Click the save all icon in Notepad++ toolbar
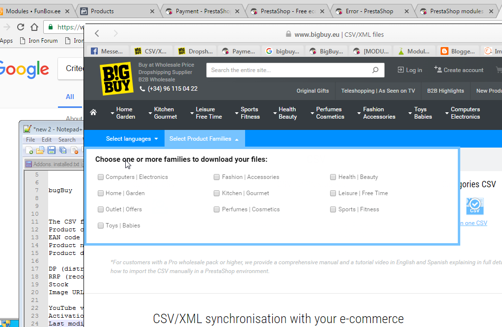Image resolution: width=502 pixels, height=327 pixels. pyautogui.click(x=63, y=150)
